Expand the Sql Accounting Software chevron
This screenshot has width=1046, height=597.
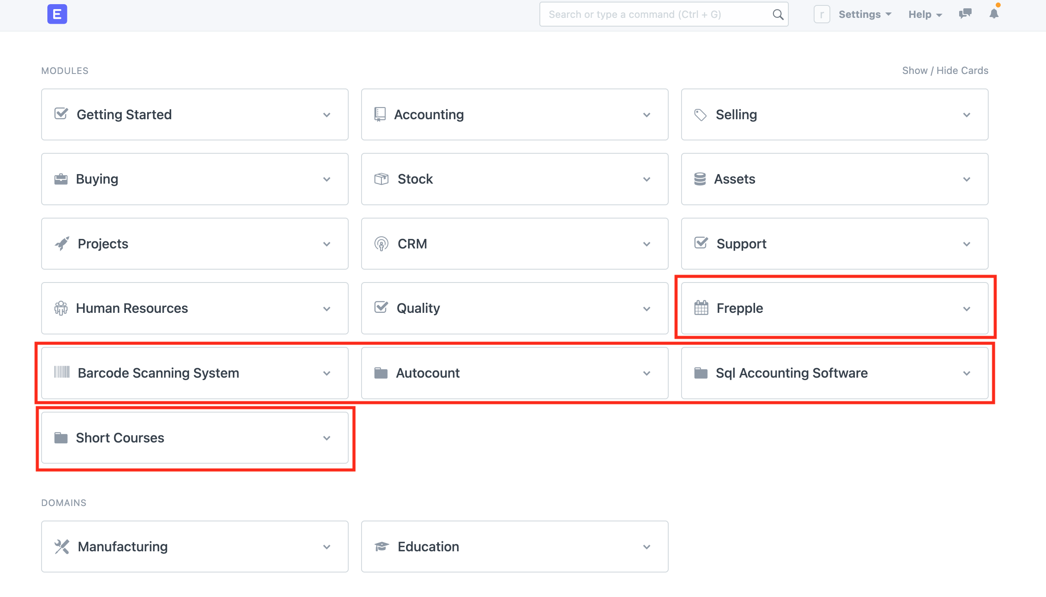pyautogui.click(x=967, y=373)
